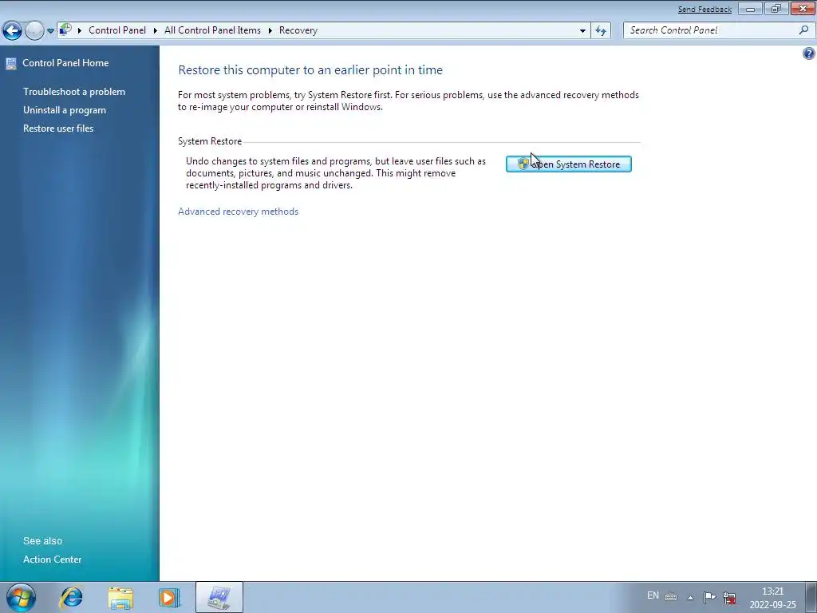Select the Control Panel taskbar button
The image size is (817, 613).
click(219, 597)
